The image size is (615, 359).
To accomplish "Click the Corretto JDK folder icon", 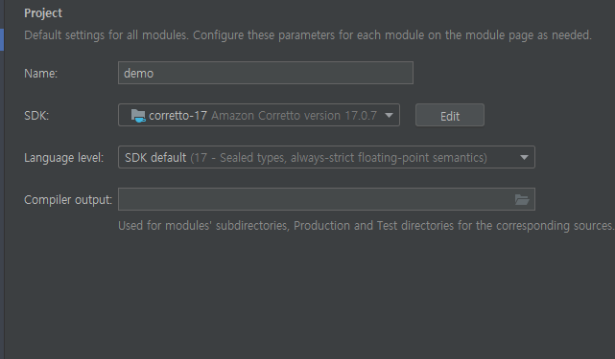I will click(138, 116).
